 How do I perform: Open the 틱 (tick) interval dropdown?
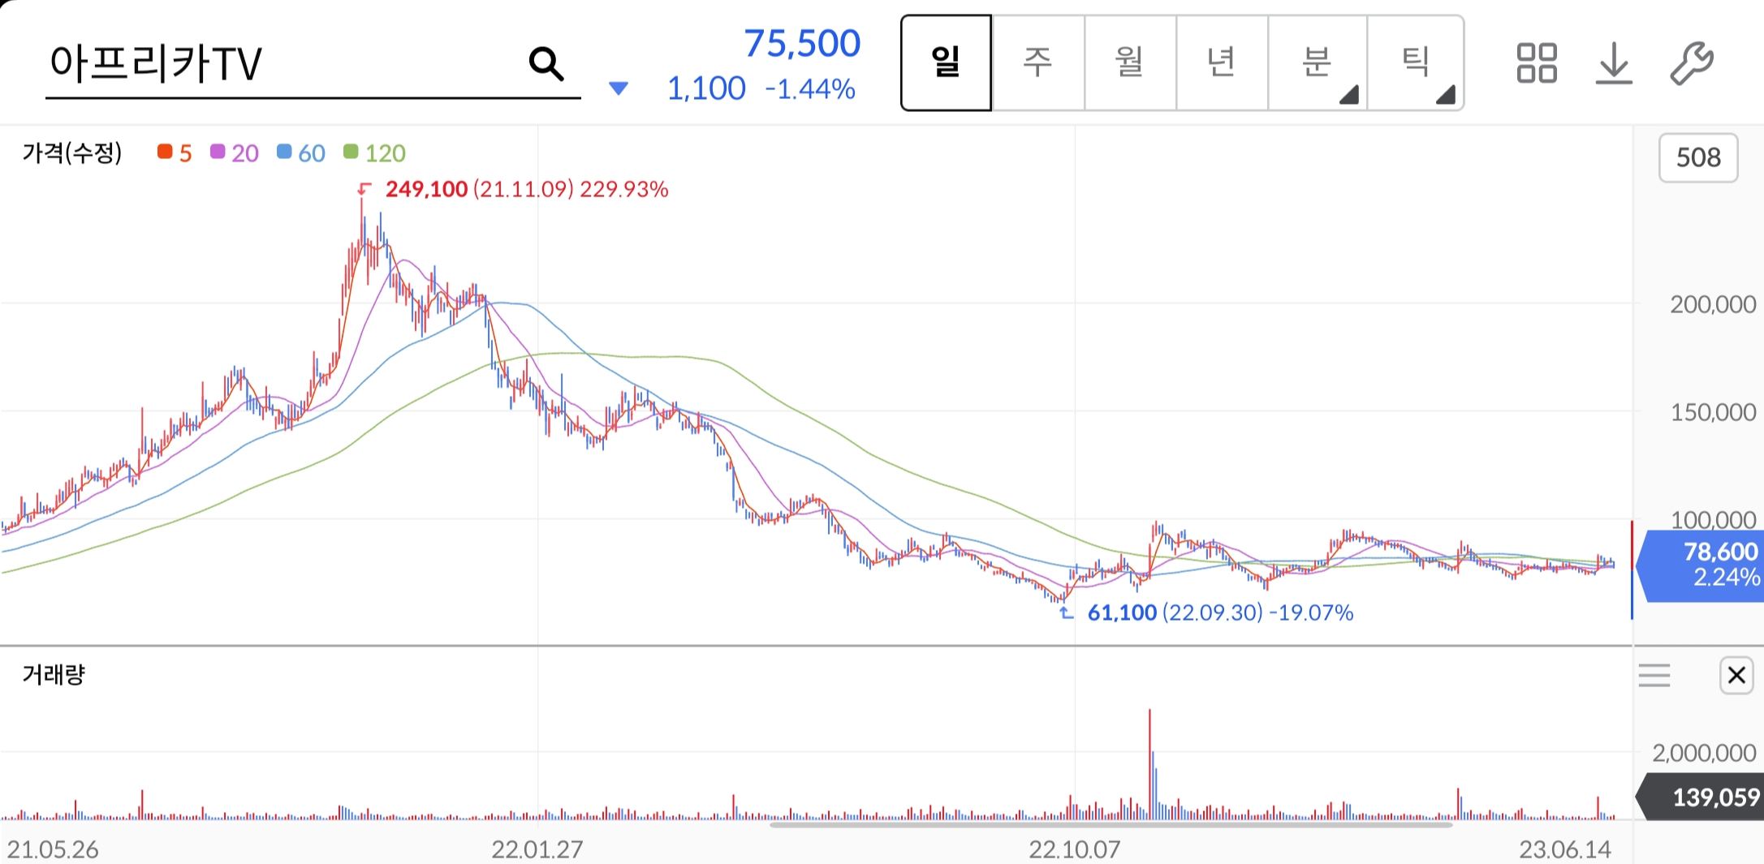point(1416,62)
